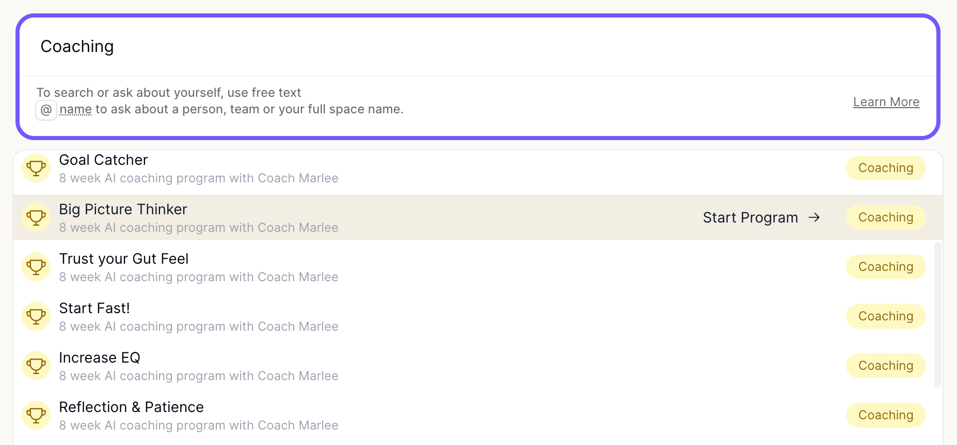Screen dimensions: 957x445
Task: Click the Trust your Gut Feel trophy icon
Action: click(x=36, y=267)
